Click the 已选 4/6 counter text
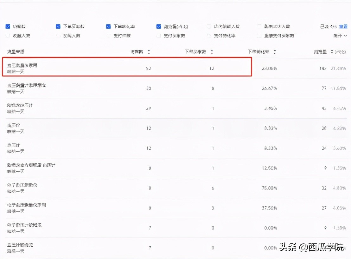The height and width of the screenshot is (259, 351). (329, 26)
